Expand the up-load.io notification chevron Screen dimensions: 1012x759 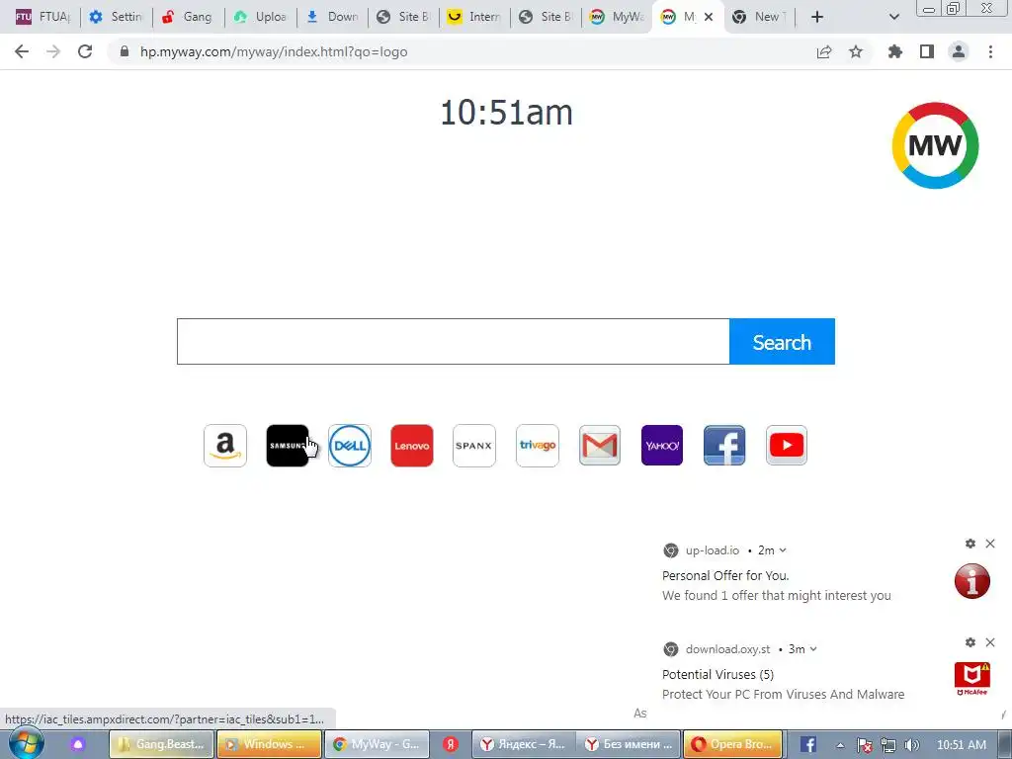[783, 550]
